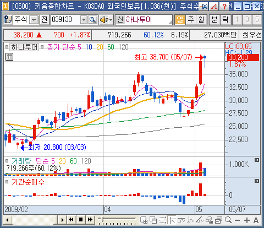
Task: Click the stock search magnifier icon
Action: click(92, 20)
